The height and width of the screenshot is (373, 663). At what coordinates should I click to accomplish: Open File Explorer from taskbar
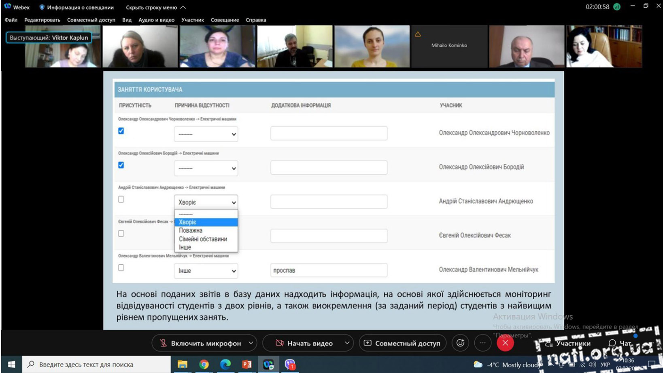(183, 365)
